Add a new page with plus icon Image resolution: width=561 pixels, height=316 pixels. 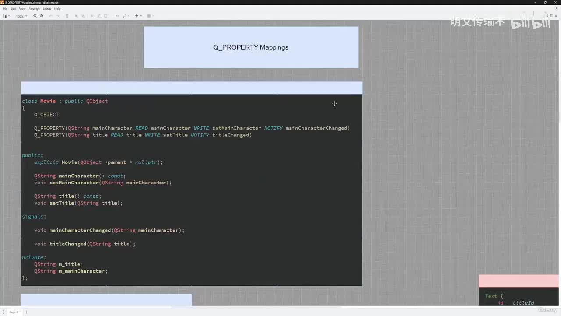coord(26,312)
